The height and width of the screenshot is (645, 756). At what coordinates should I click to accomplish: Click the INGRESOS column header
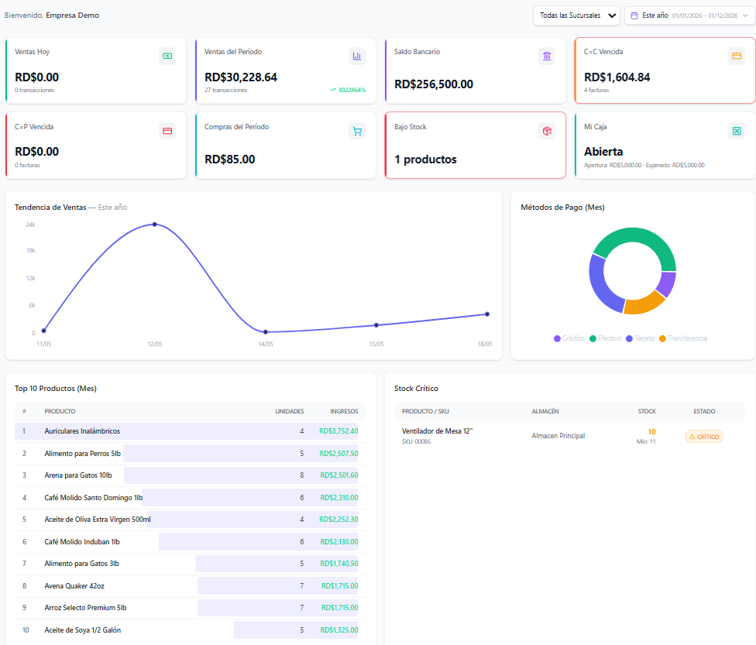(x=344, y=411)
